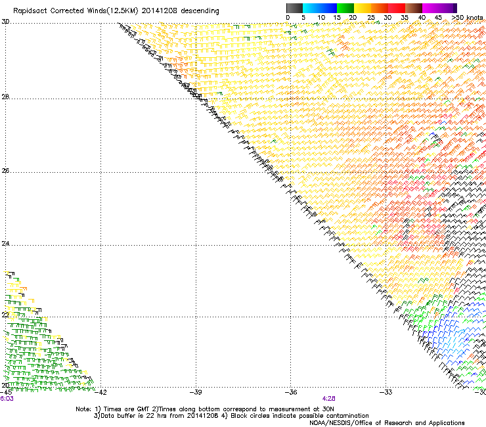
Task: Click the cyan-blue 5-15 knots color segment
Action: click(320, 8)
